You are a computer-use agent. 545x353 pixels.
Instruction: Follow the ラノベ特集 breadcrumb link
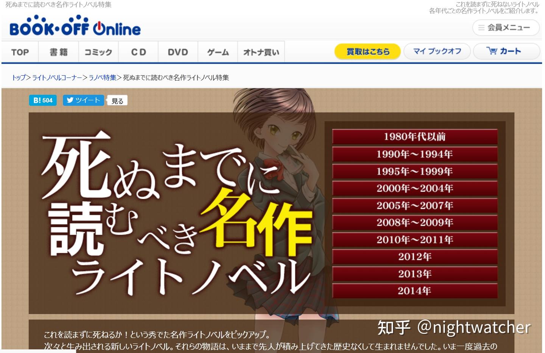coord(103,77)
